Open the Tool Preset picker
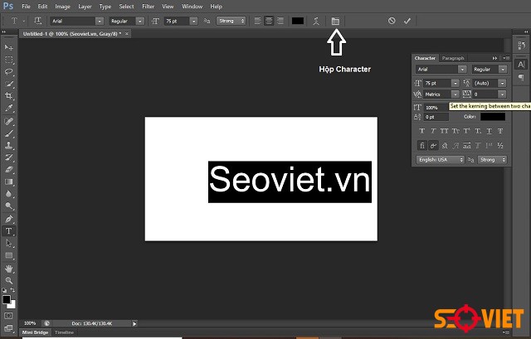The width and height of the screenshot is (531, 339). 17,21
